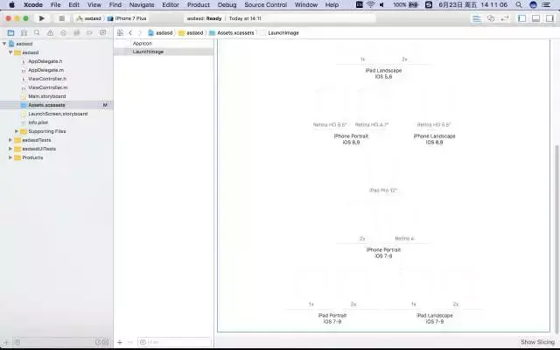Open the File menu
The width and height of the screenshot is (560, 350).
click(x=55, y=4)
